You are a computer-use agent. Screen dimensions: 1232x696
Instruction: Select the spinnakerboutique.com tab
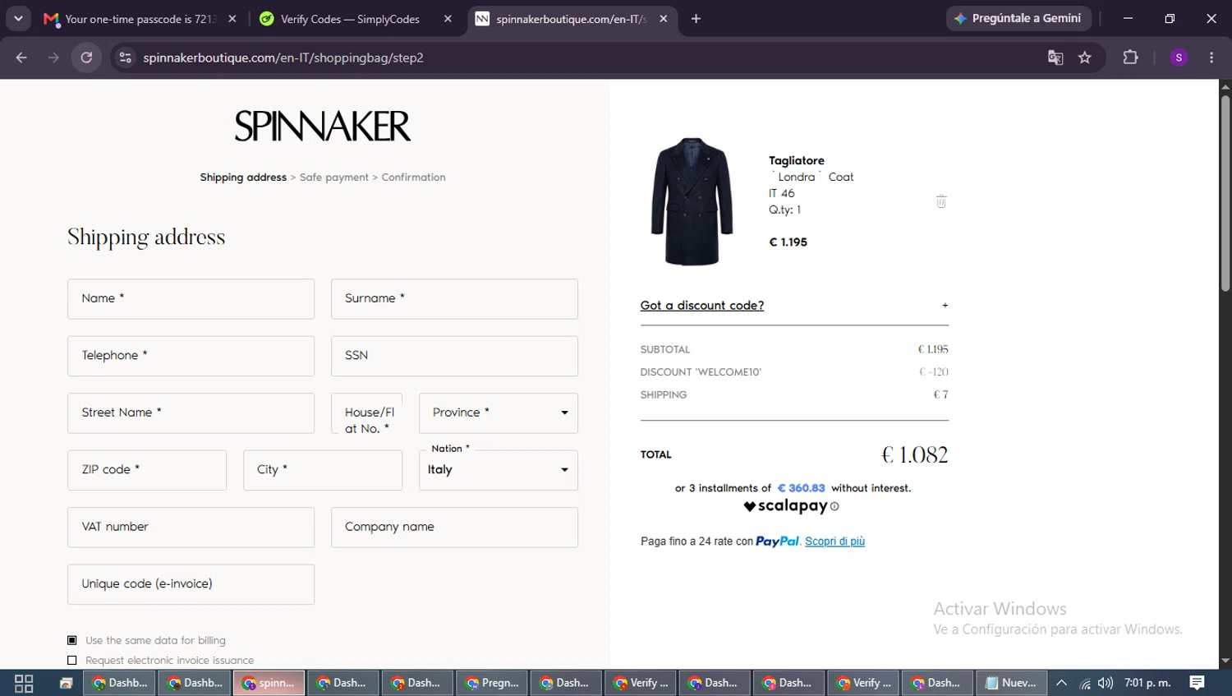click(571, 19)
